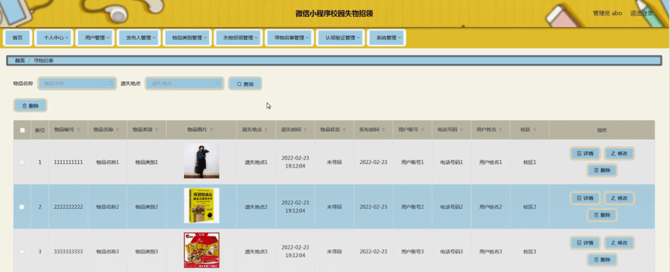Viewport: 670px width, 272px height.
Task: Open 详情 for row 校区3
Action: click(585, 243)
